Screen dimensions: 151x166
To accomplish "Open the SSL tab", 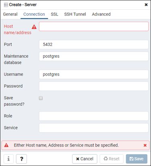I will click(x=54, y=14).
